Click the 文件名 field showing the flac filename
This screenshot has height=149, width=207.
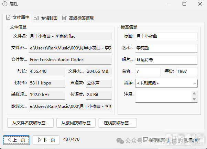(70, 36)
